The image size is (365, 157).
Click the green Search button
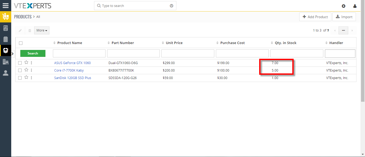33,53
